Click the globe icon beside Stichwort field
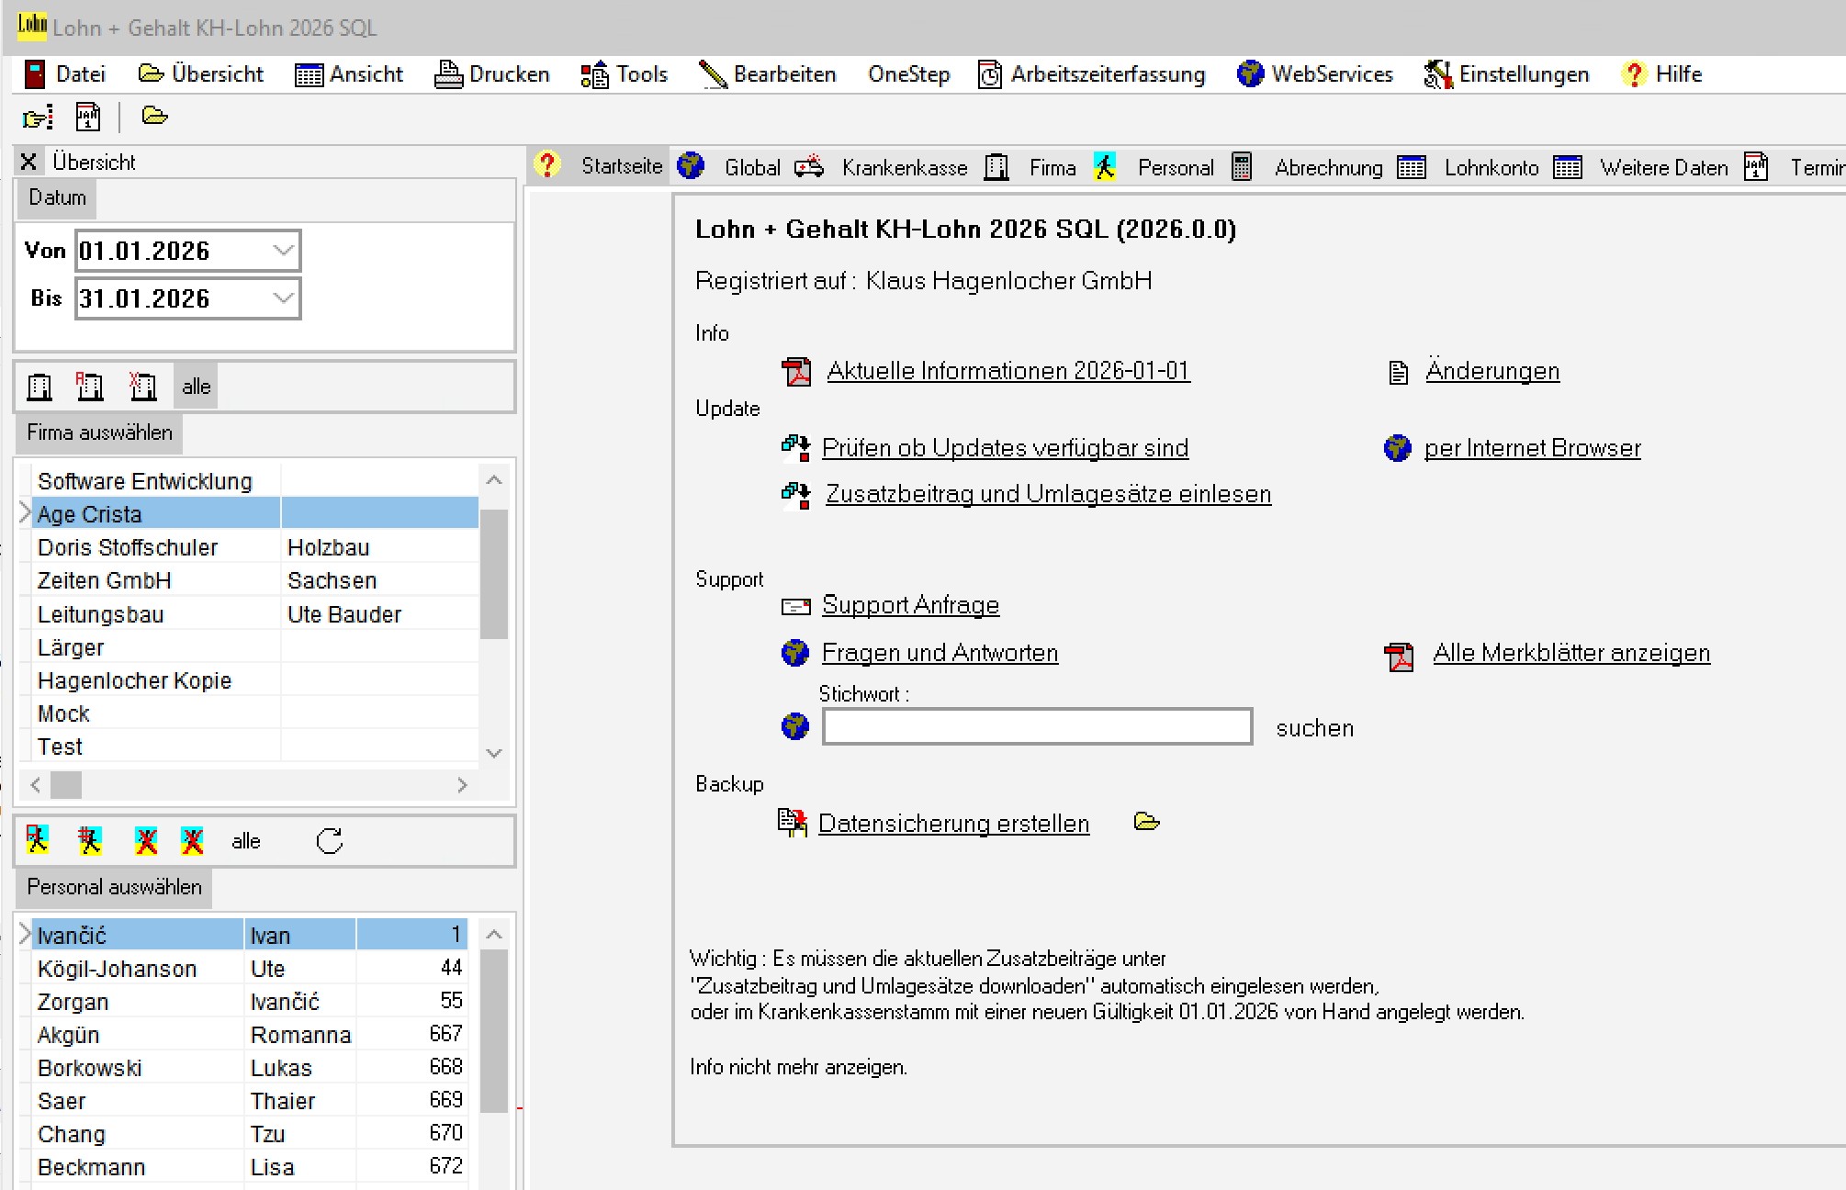This screenshot has height=1190, width=1846. pos(794,726)
